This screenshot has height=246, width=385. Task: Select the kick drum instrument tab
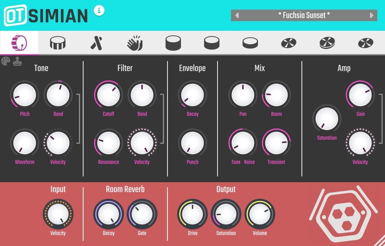[x=19, y=43]
